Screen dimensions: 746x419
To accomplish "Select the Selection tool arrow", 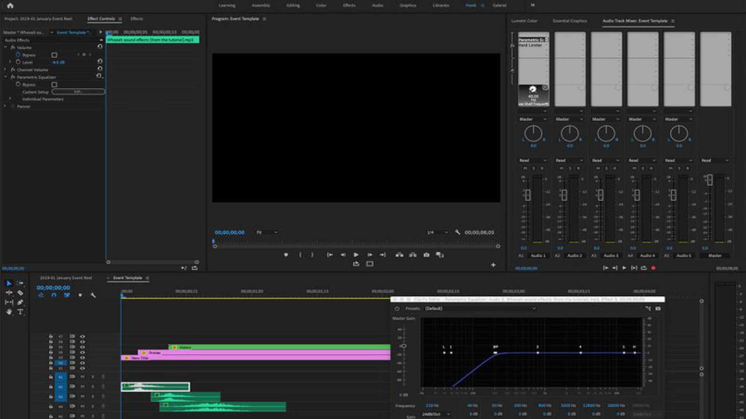I will pyautogui.click(x=9, y=284).
